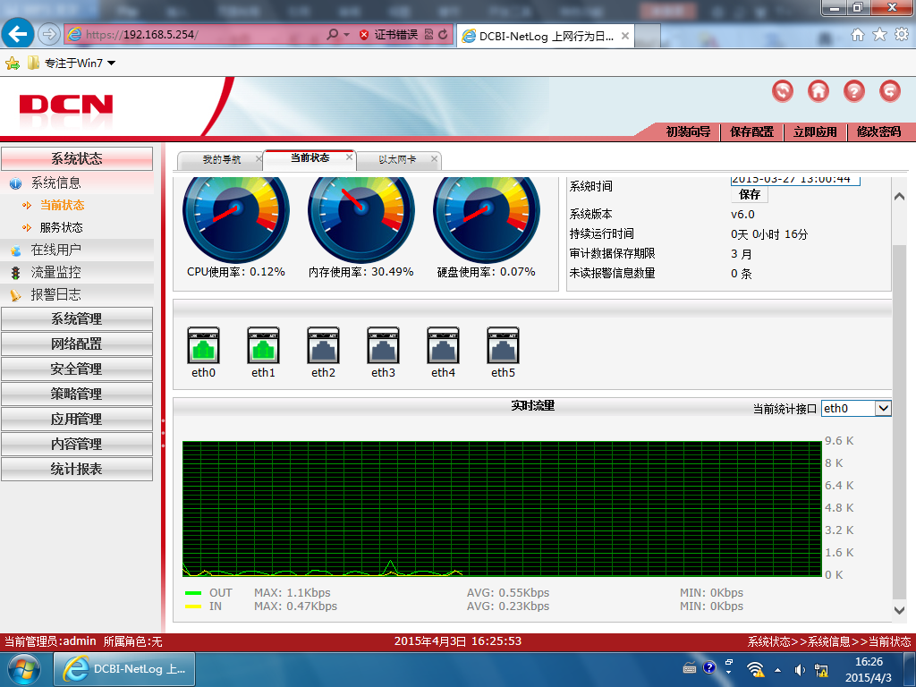Click the address bar search magnifier icon

(x=333, y=35)
